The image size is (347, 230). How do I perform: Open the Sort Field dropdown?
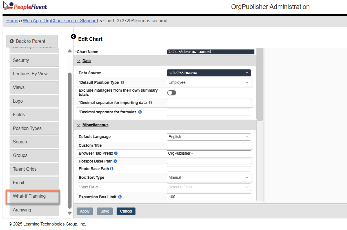209,187
